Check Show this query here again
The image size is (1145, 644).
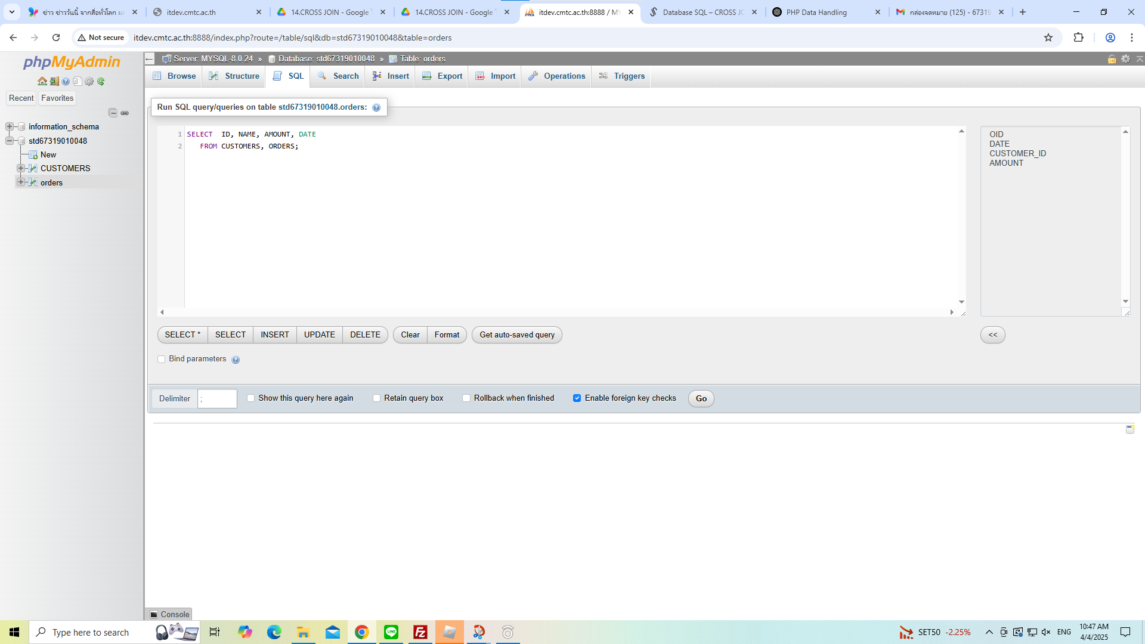coord(250,398)
